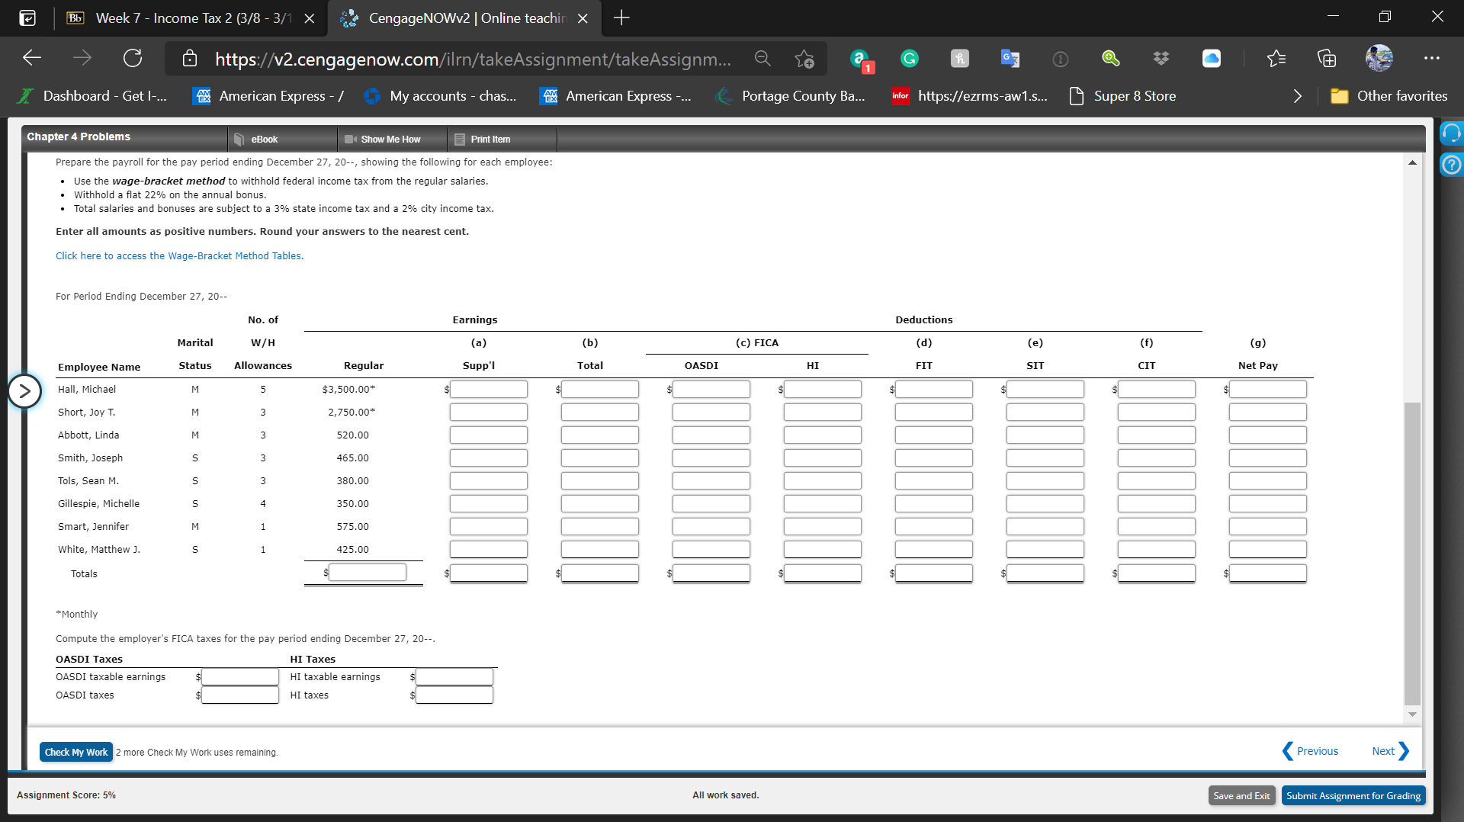Open the headset support icon
Viewport: 1464px width, 822px height.
click(1451, 133)
